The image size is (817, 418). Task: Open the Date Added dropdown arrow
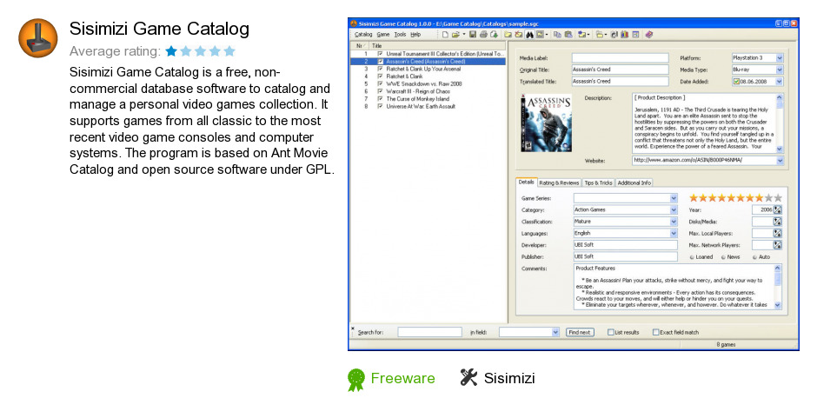780,82
